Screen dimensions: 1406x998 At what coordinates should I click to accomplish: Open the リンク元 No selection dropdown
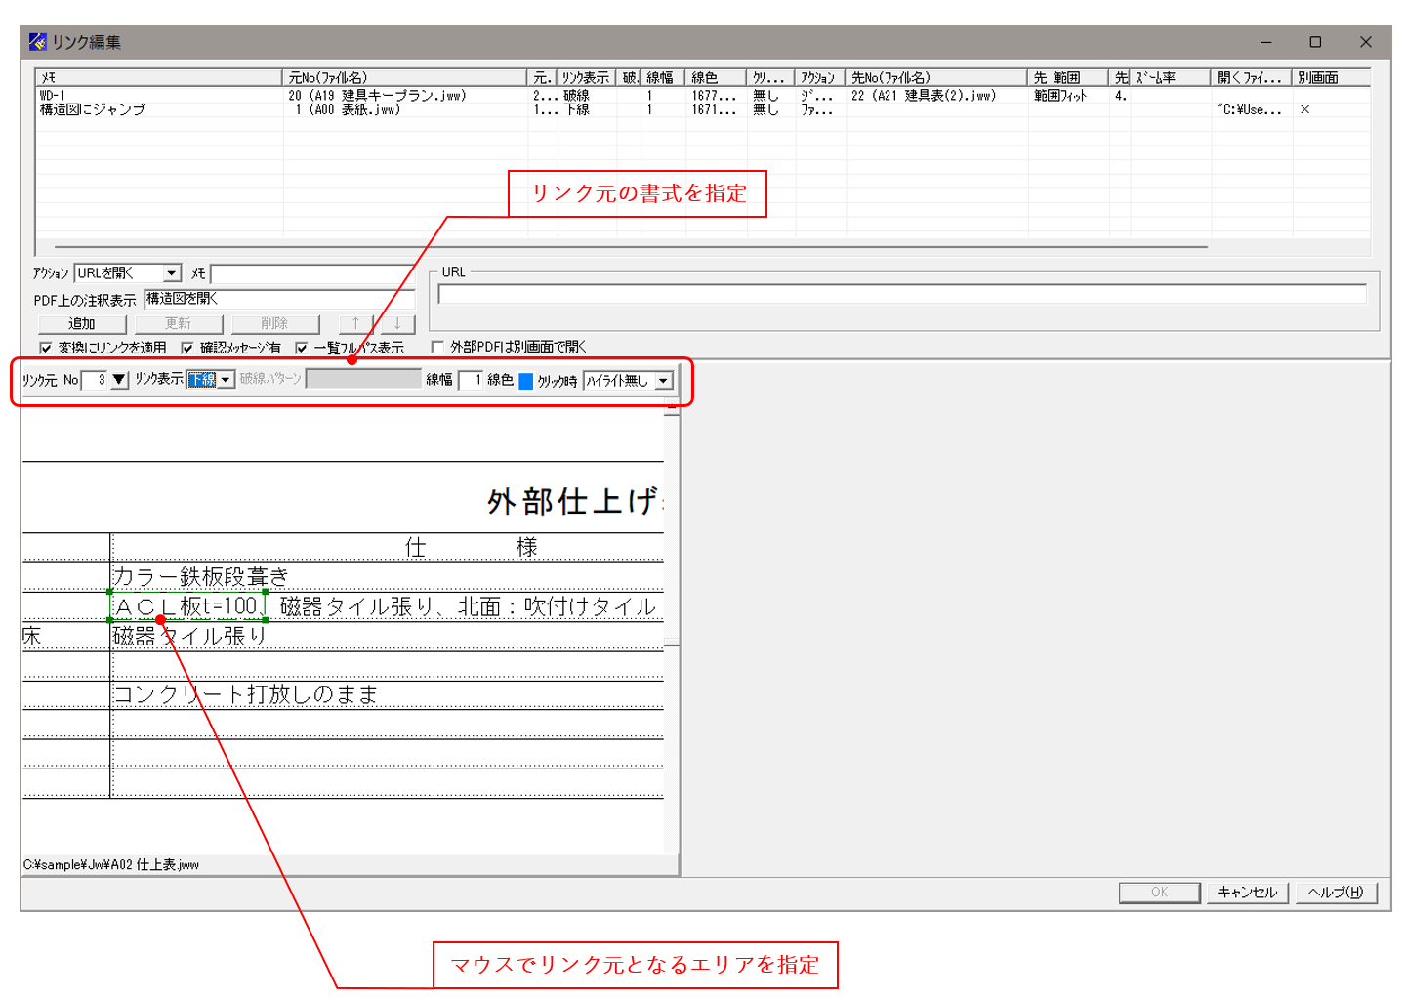(x=117, y=379)
